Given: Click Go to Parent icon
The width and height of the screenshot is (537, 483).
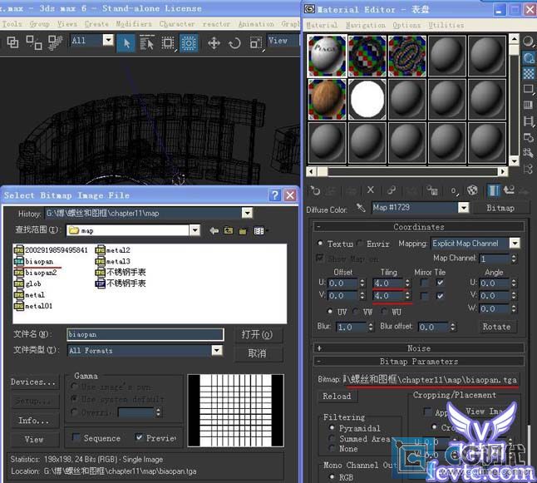Looking at the screenshot, I should coord(509,190).
